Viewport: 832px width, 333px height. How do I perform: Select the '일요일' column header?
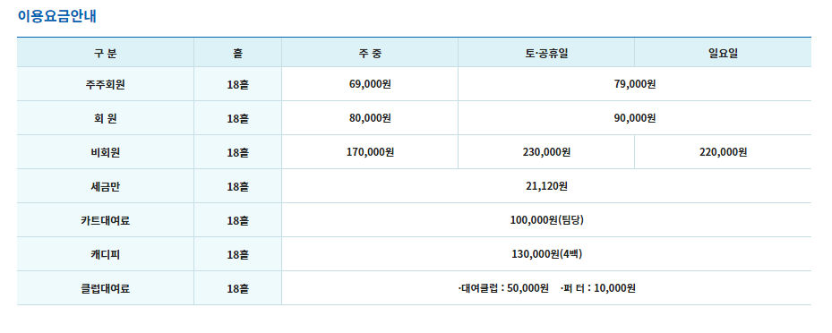click(724, 53)
